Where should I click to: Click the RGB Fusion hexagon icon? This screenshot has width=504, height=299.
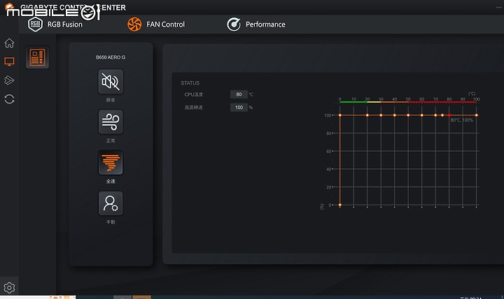coord(36,24)
